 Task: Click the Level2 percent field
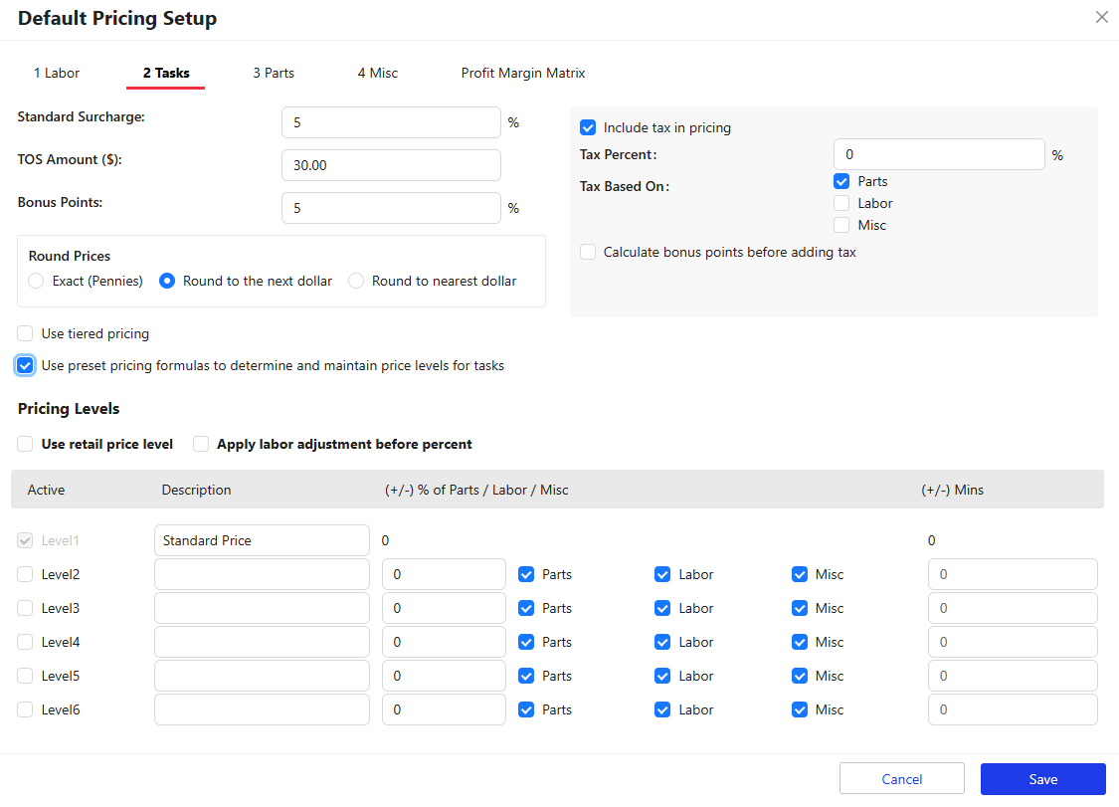coord(444,574)
